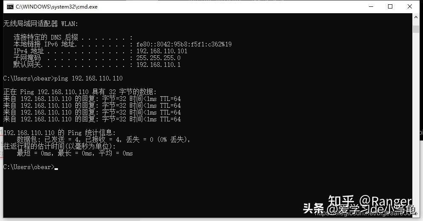Screen dimensions: 423x221
Task: Click the WLAN adapter heading line
Action: point(40,24)
